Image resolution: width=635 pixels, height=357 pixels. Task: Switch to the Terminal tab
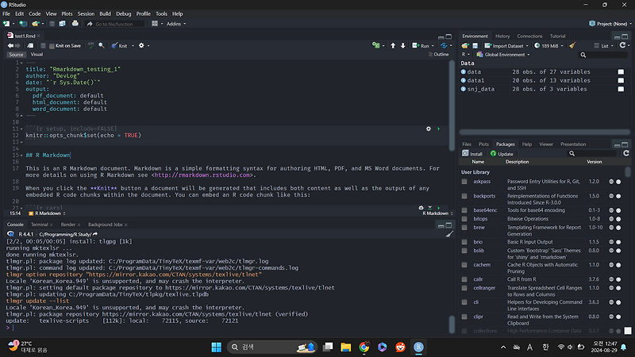click(x=40, y=225)
